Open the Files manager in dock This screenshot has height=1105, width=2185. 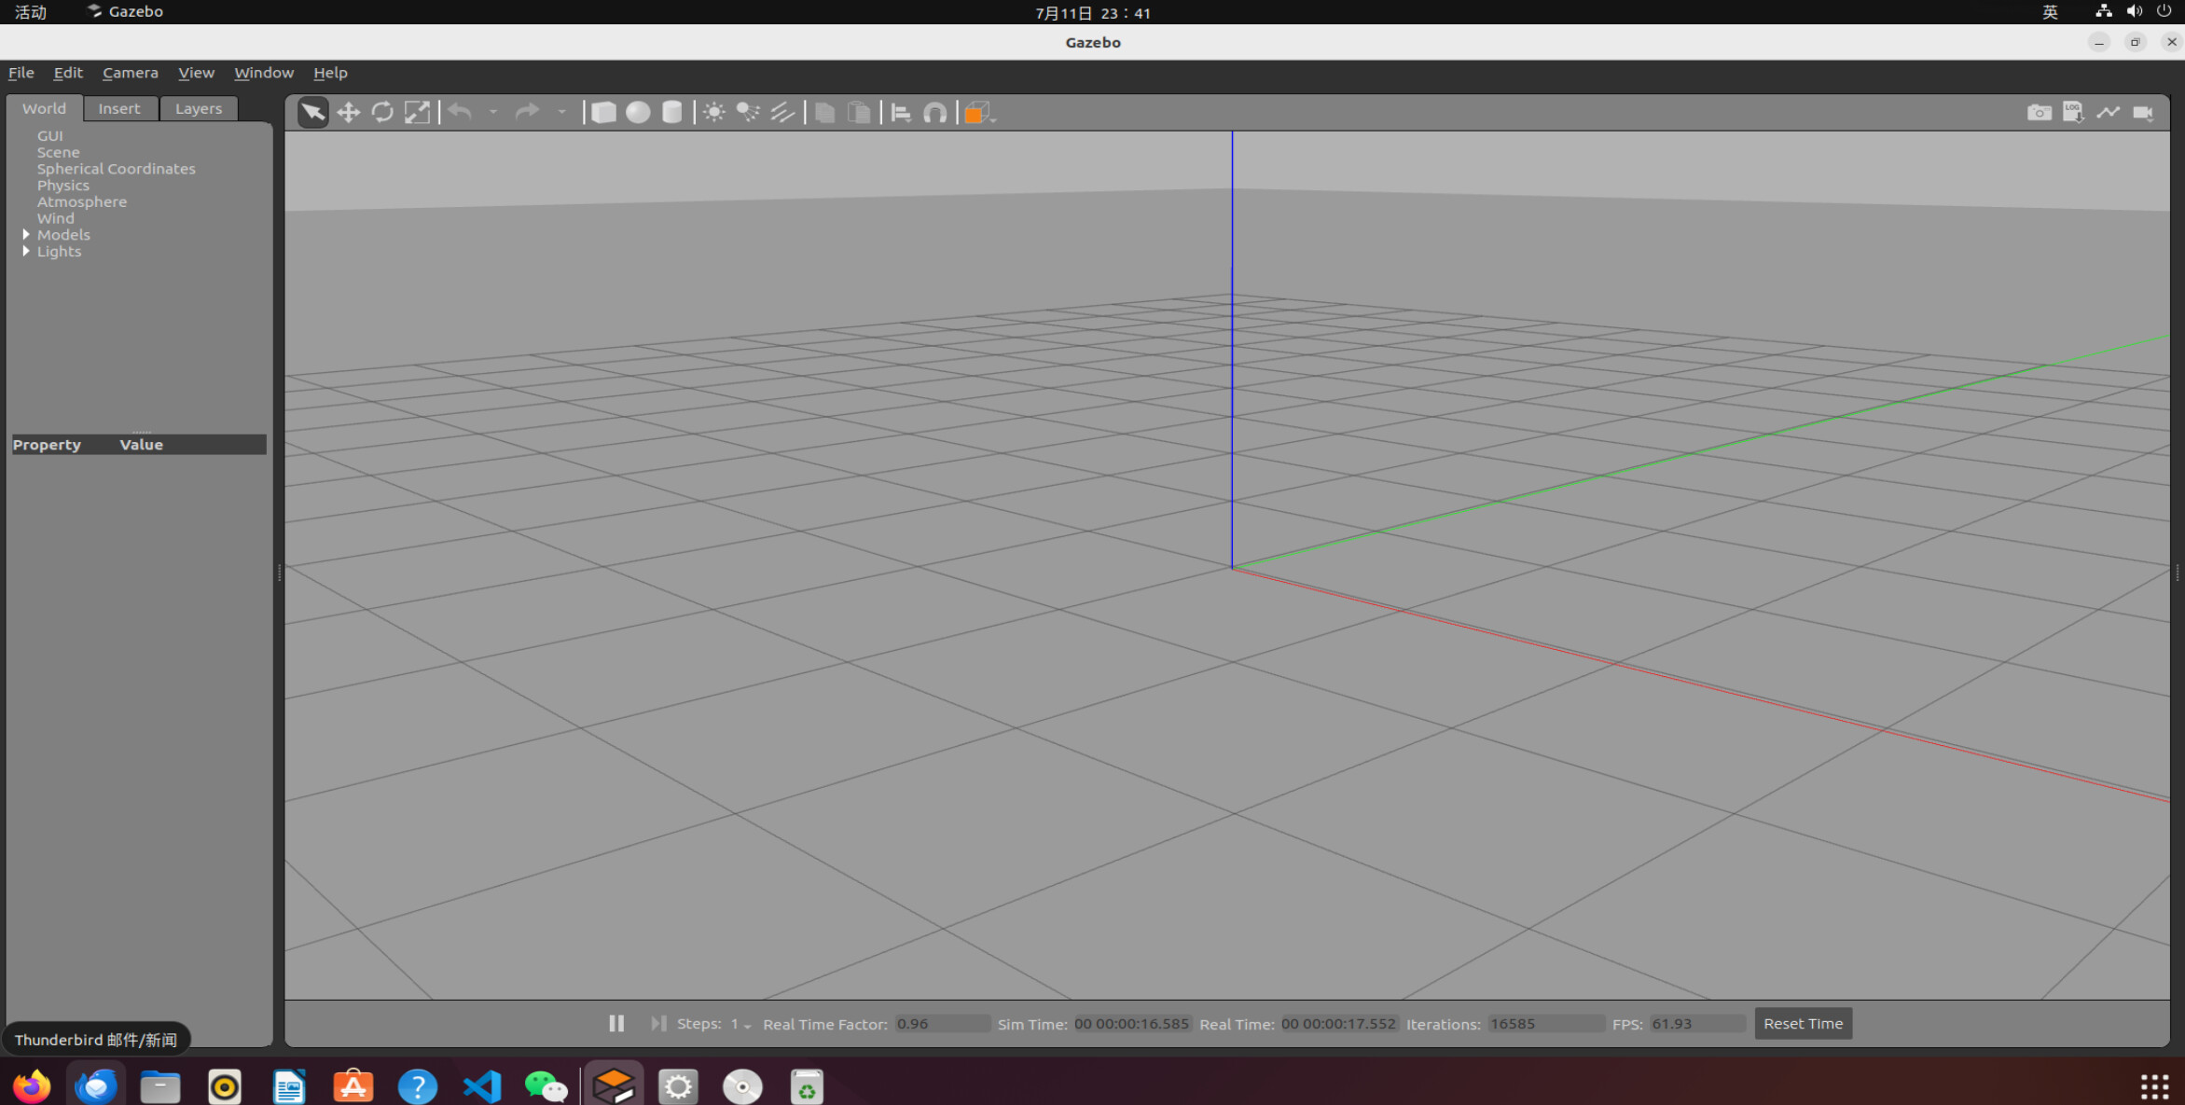(x=160, y=1086)
